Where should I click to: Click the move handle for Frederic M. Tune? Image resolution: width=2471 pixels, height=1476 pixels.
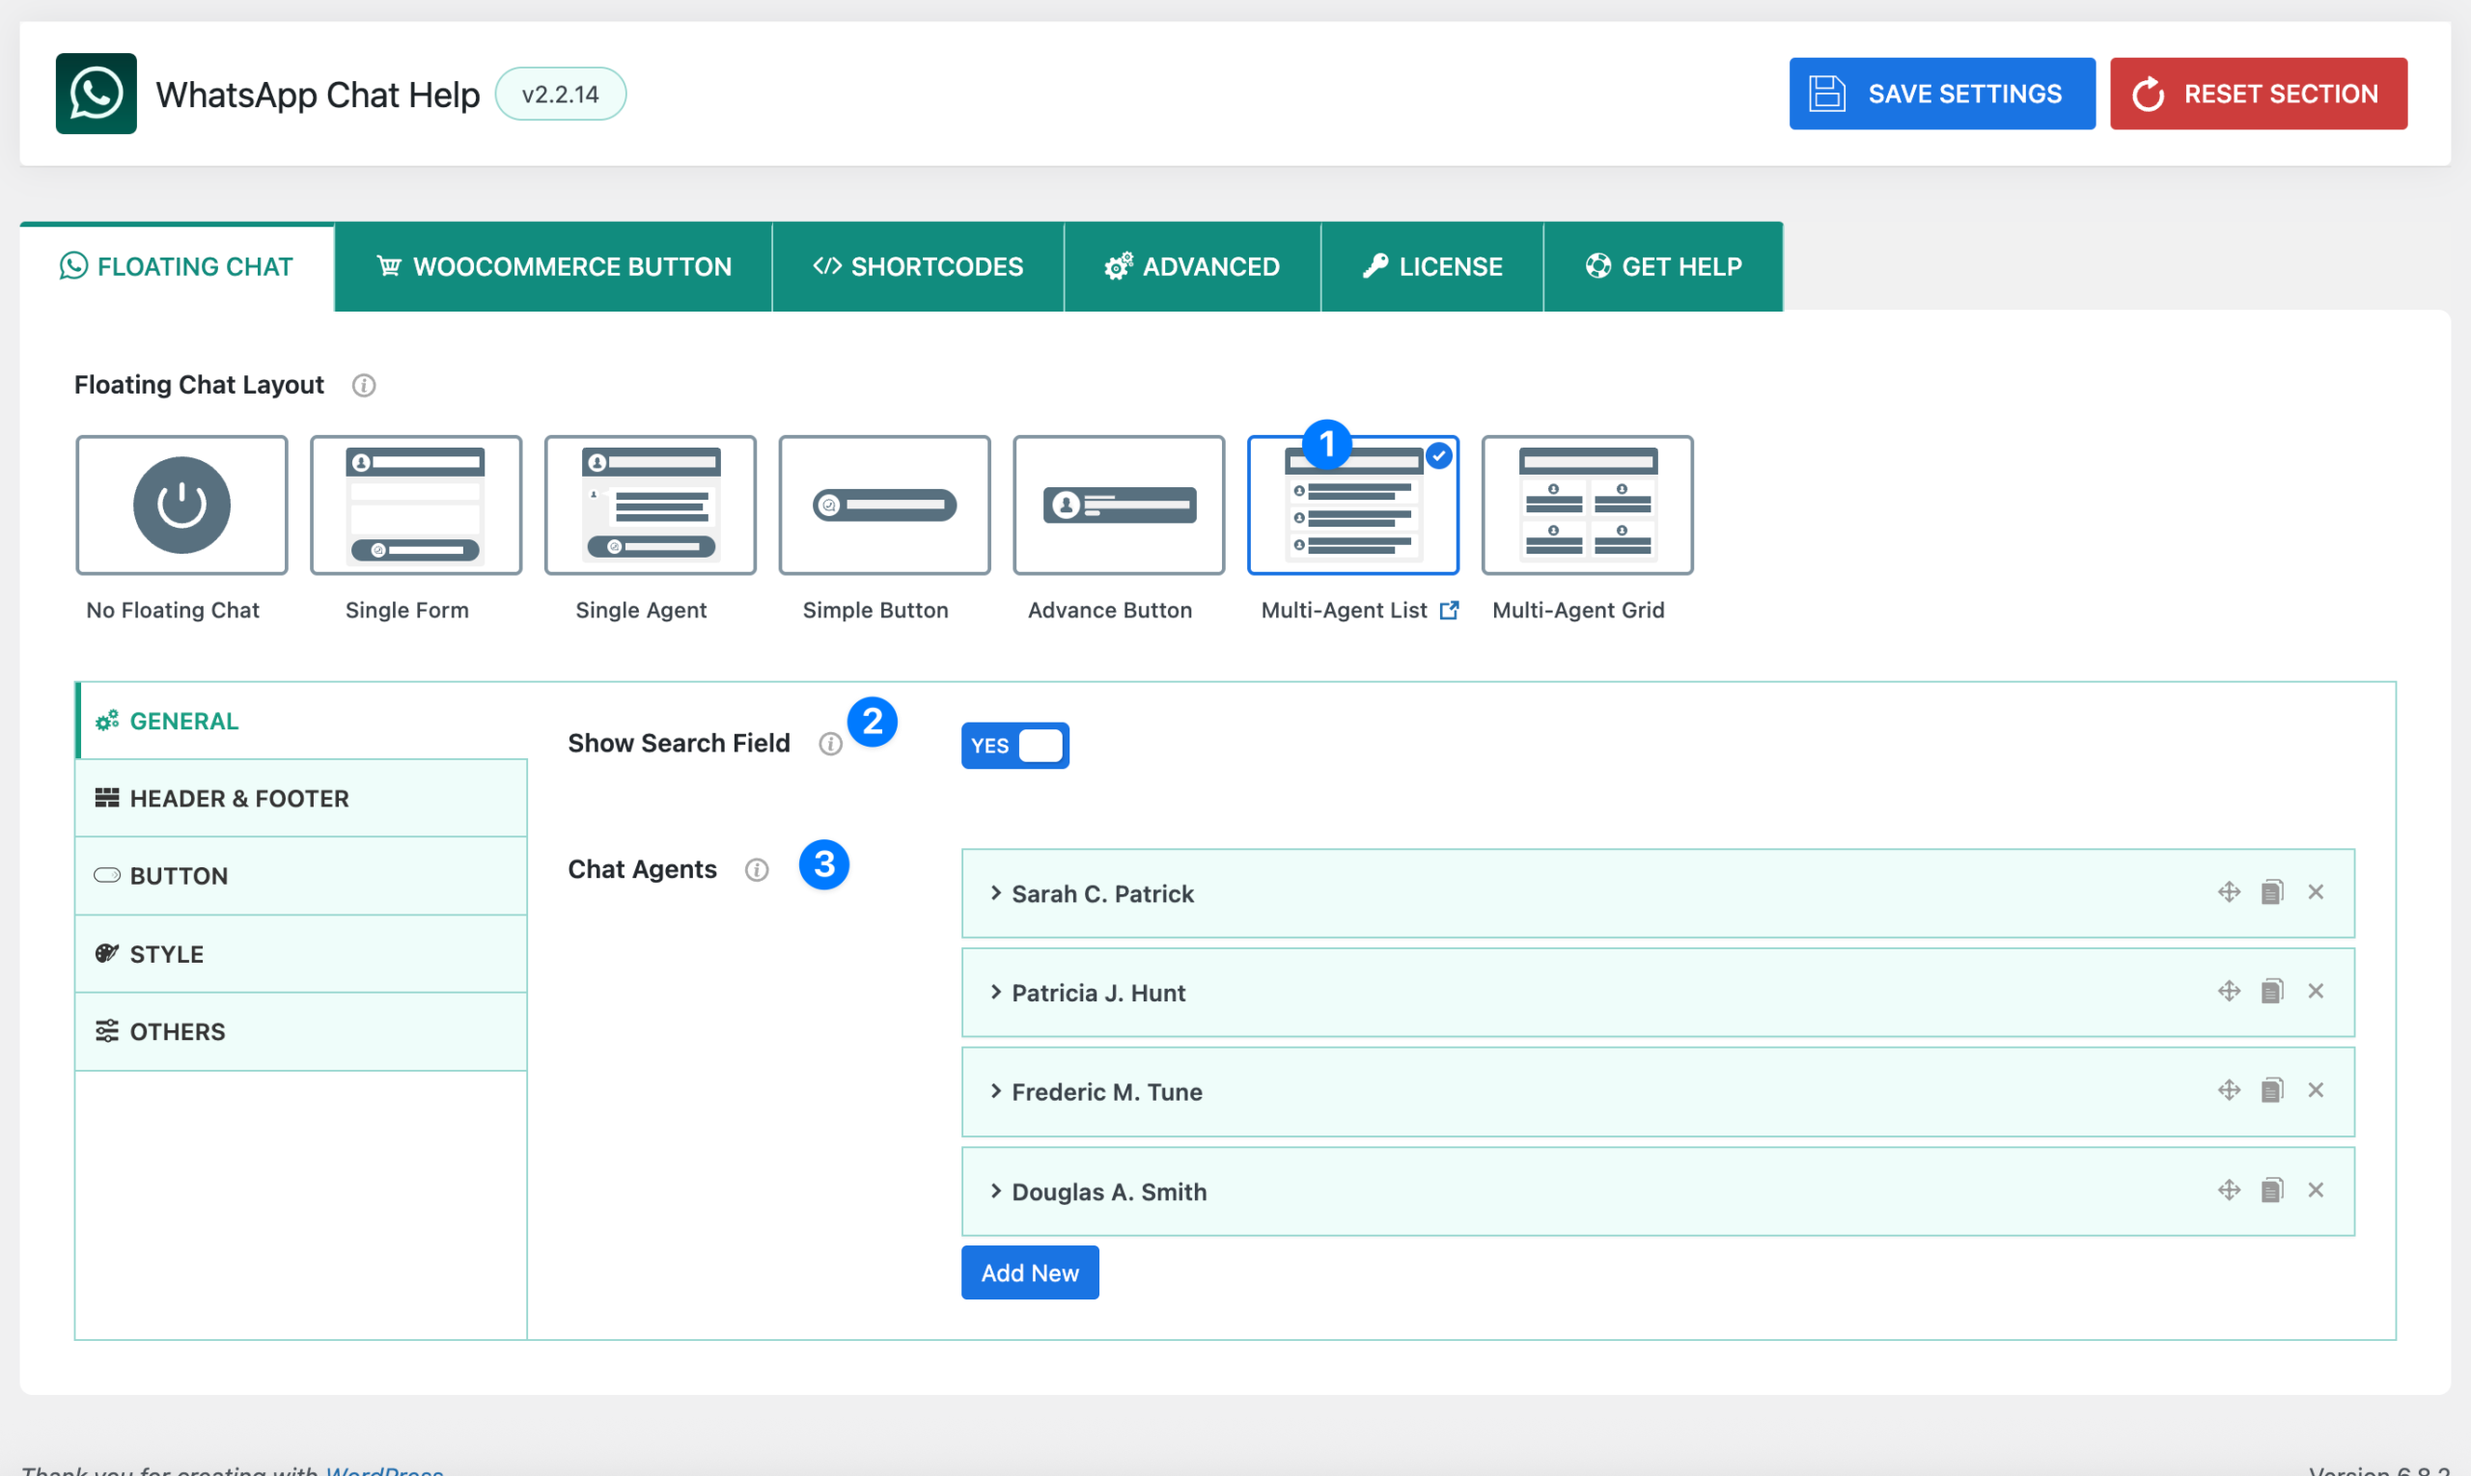coord(2229,1091)
